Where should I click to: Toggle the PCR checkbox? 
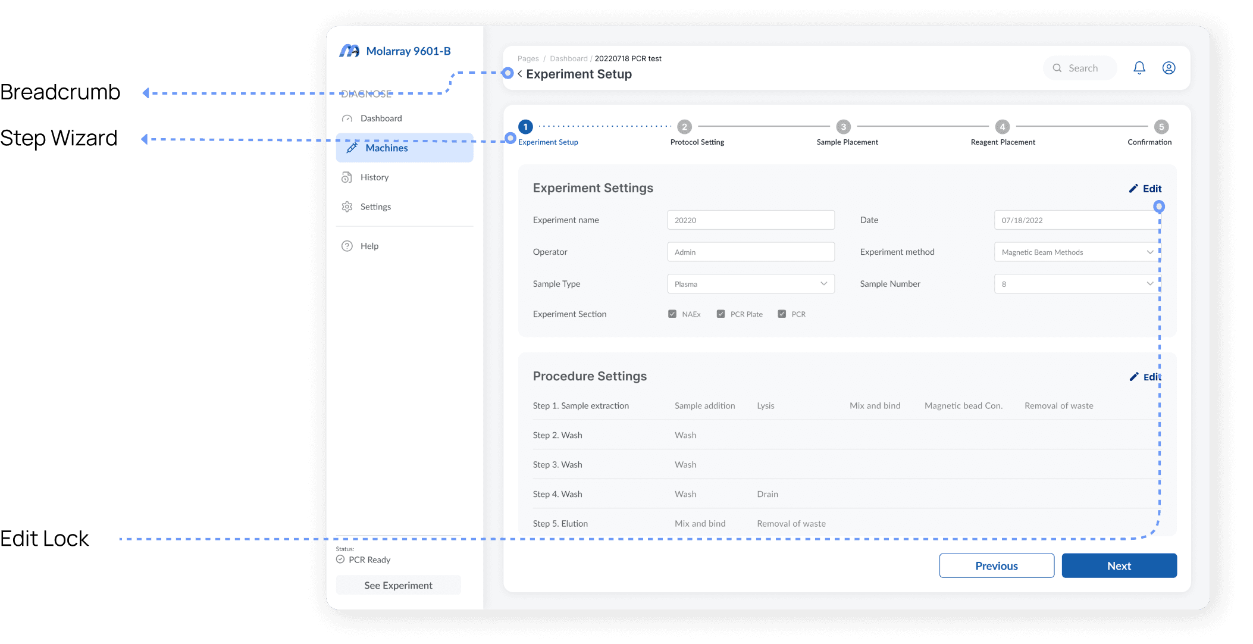pyautogui.click(x=782, y=314)
